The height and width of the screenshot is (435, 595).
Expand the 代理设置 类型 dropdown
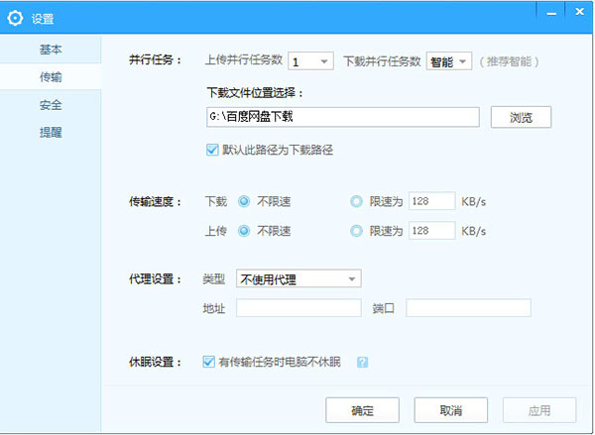tap(298, 279)
